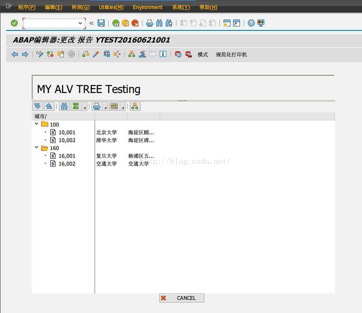Click the Save diskette icon

(x=102, y=23)
